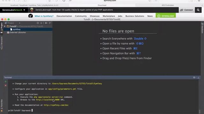Open the News page link
This screenshot has width=204, height=114.
coord(150,16)
